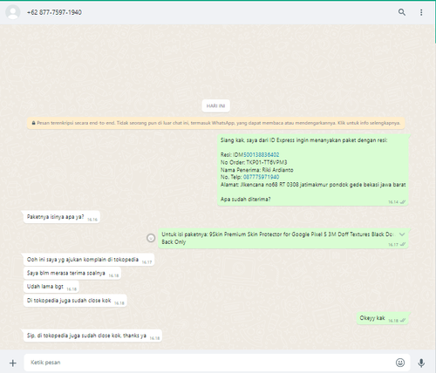Select the greeting line "Siang kak, saya dari ID Express"

[303, 140]
